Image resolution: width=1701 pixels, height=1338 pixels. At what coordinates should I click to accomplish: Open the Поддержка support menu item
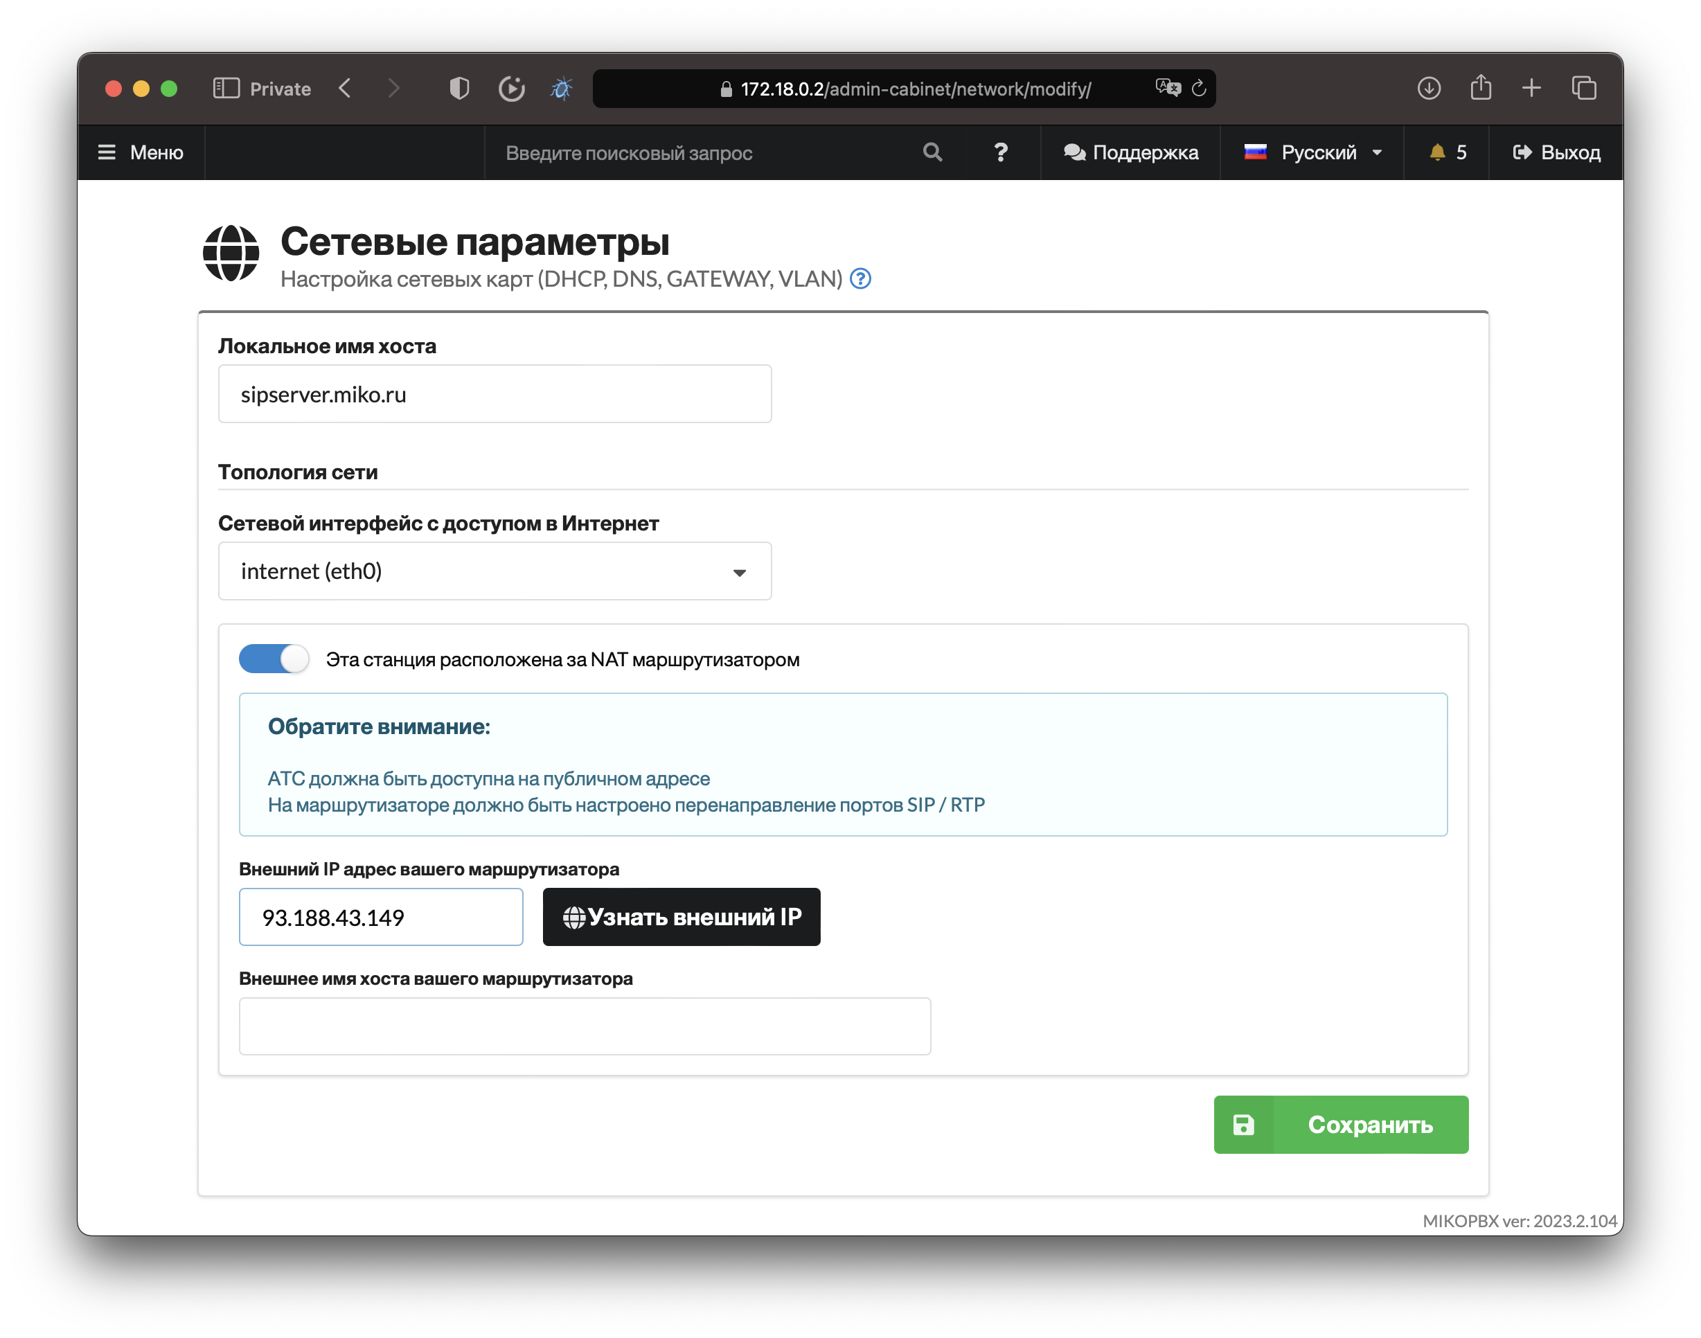[x=1130, y=152]
